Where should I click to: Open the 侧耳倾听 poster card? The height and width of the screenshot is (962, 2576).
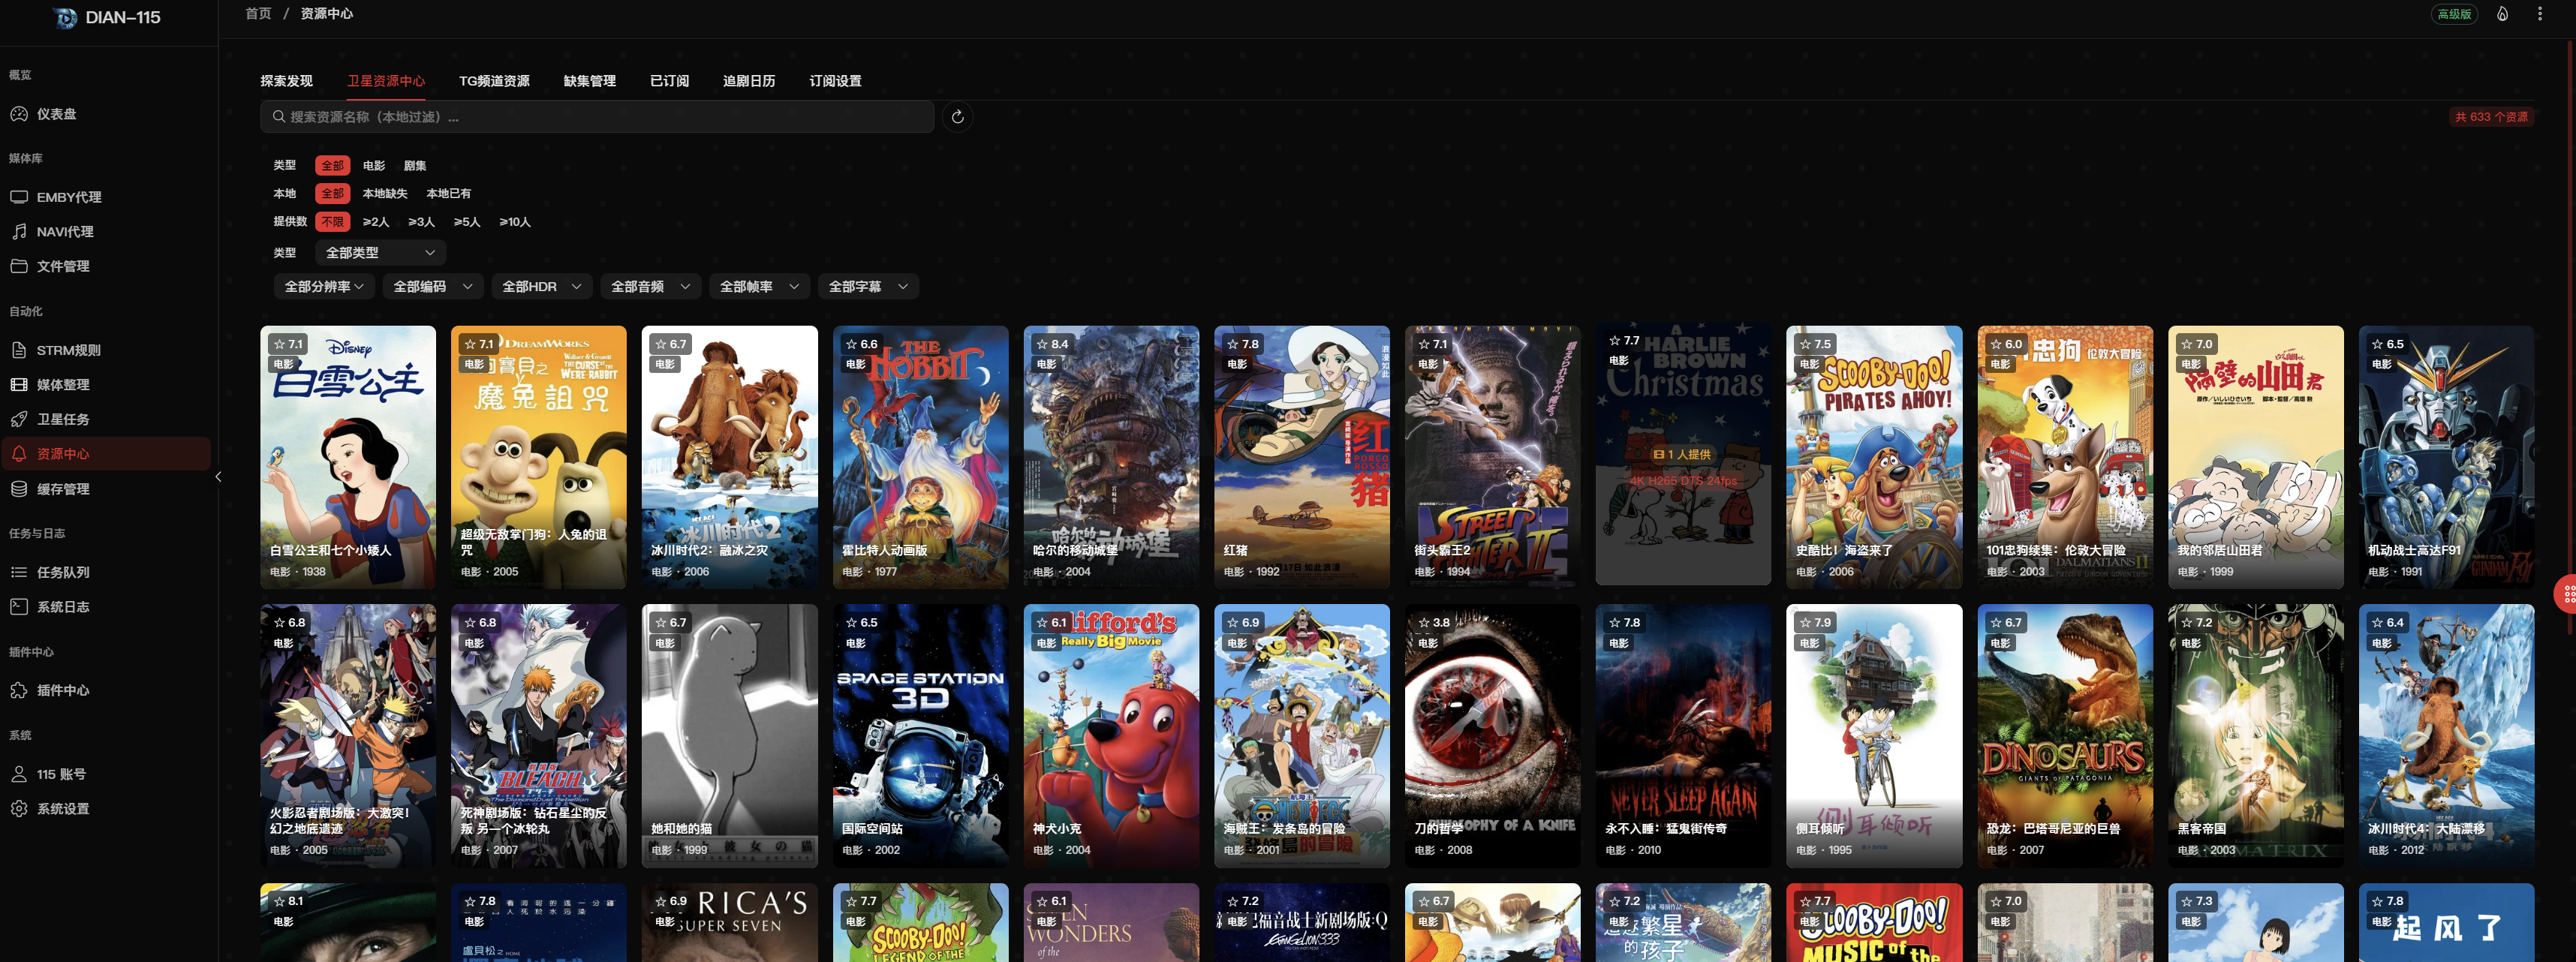(1874, 735)
